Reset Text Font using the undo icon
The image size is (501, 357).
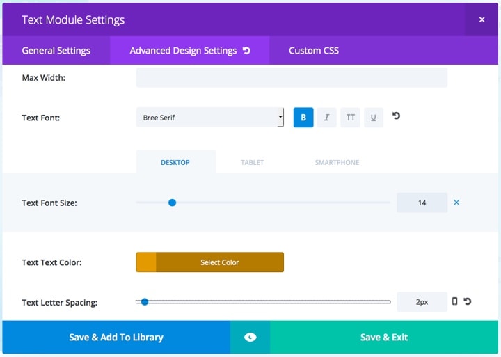pos(396,116)
